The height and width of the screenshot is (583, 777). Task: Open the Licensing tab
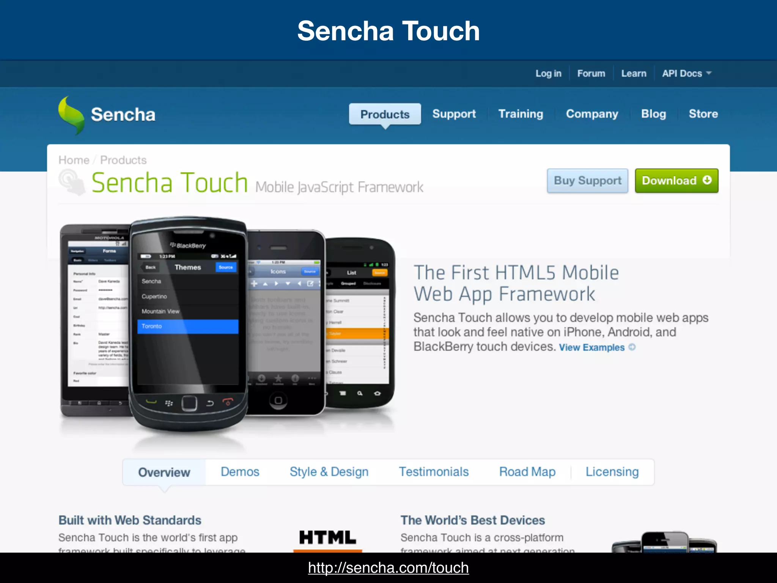(x=612, y=472)
